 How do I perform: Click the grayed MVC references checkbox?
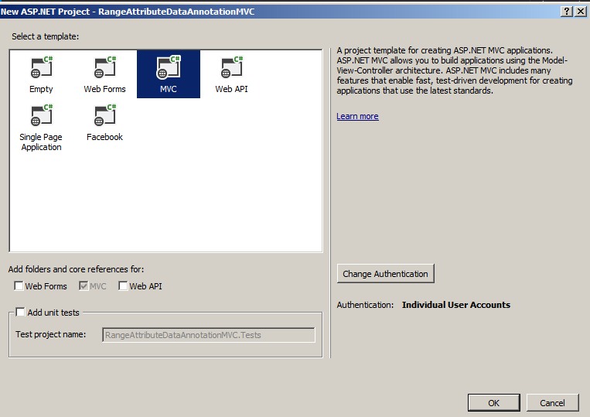point(84,286)
